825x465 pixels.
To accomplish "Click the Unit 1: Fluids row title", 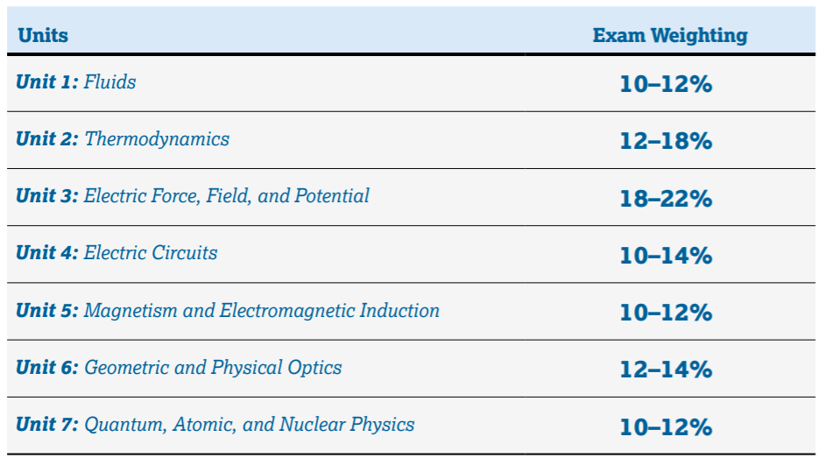I will [x=76, y=82].
